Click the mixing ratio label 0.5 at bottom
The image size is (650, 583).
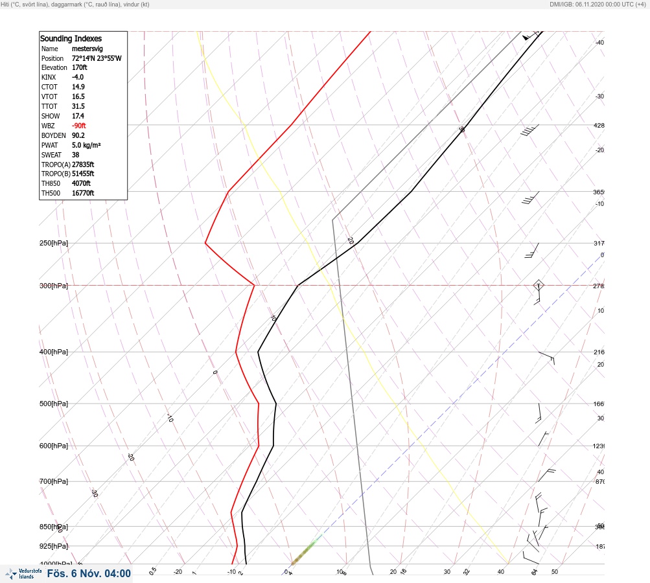point(153,571)
